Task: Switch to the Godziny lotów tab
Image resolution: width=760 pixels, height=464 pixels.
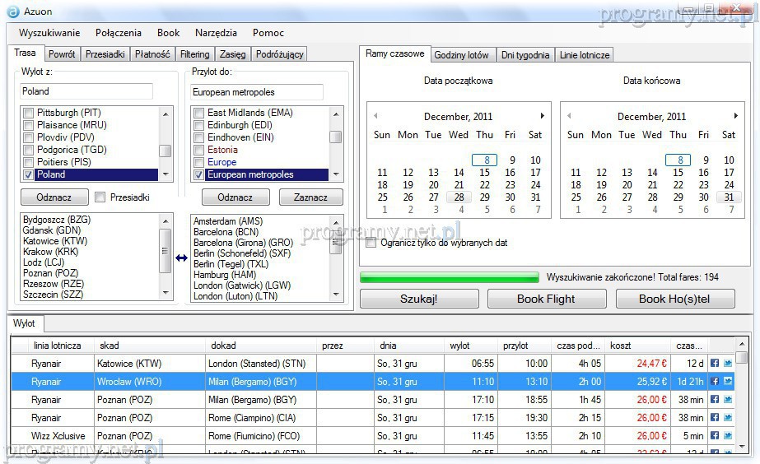Action: [x=461, y=55]
